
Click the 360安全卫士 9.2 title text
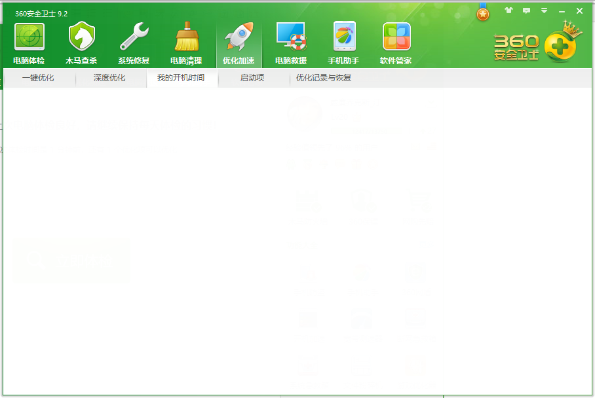point(41,14)
